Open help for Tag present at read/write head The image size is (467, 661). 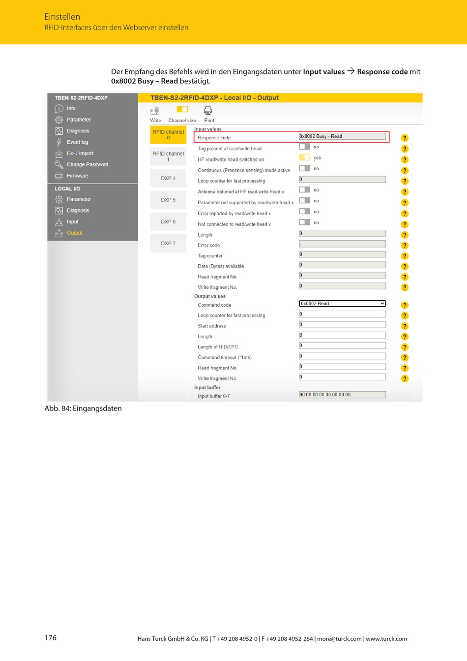405,149
